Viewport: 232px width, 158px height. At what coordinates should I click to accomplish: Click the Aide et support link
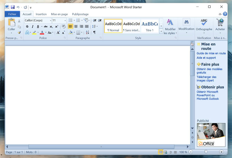206,58
